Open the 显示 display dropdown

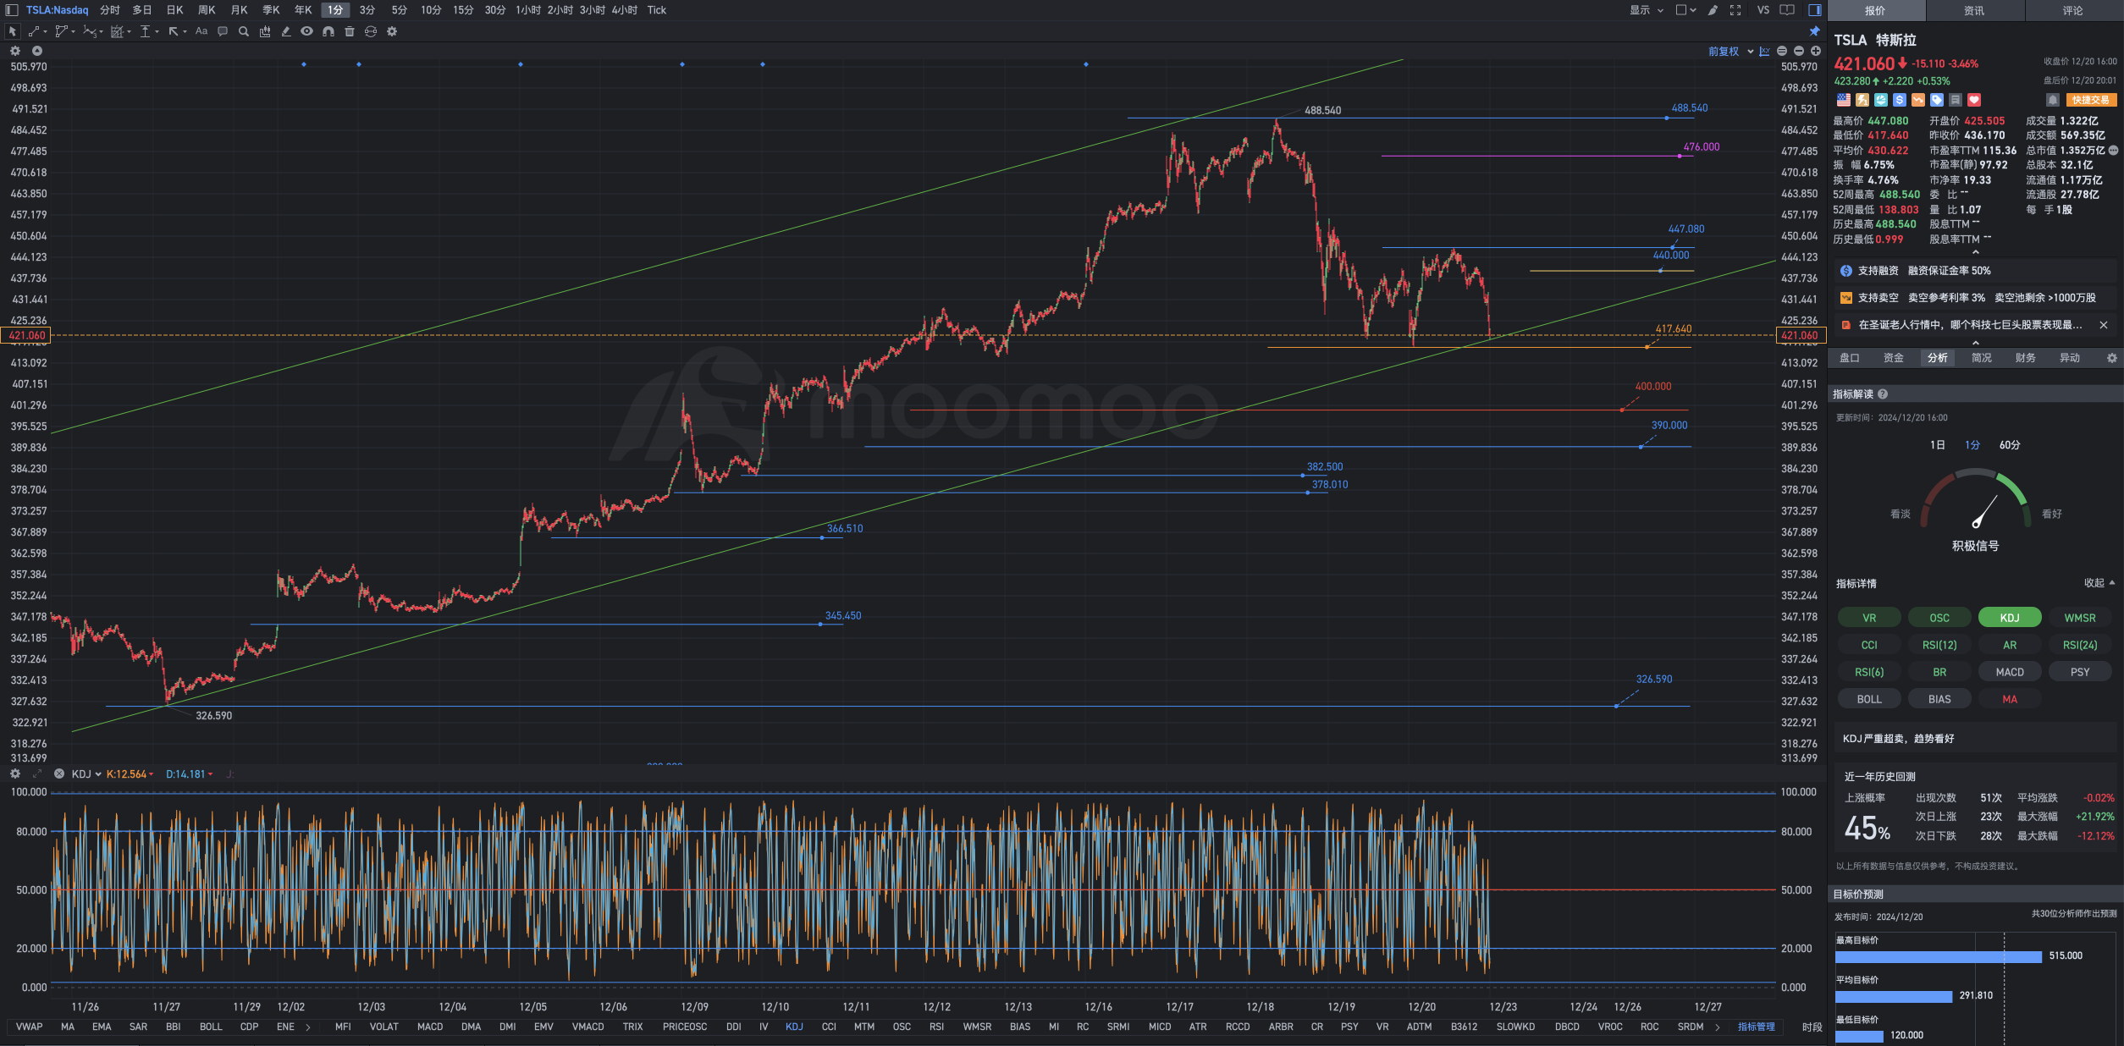coord(1647,10)
